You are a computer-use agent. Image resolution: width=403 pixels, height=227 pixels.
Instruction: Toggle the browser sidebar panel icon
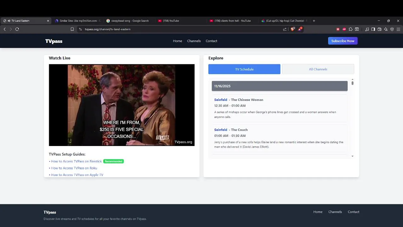click(373, 29)
